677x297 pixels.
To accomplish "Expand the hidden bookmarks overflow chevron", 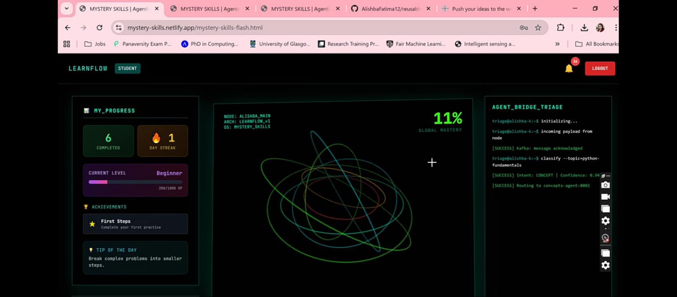I will [x=557, y=44].
